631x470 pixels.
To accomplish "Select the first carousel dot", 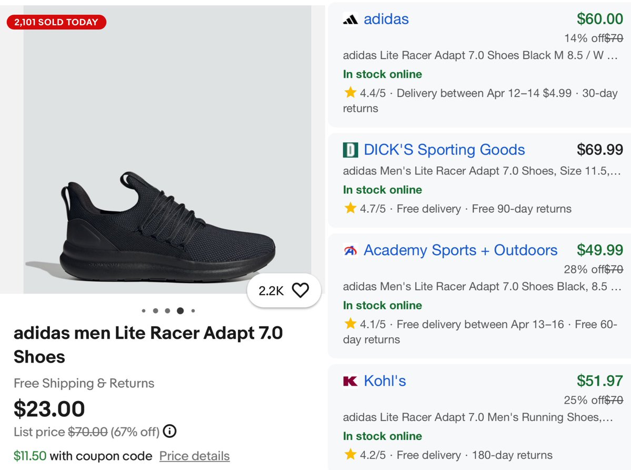I will coord(143,311).
